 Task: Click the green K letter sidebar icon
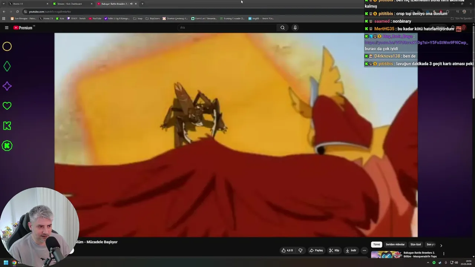coord(7,126)
